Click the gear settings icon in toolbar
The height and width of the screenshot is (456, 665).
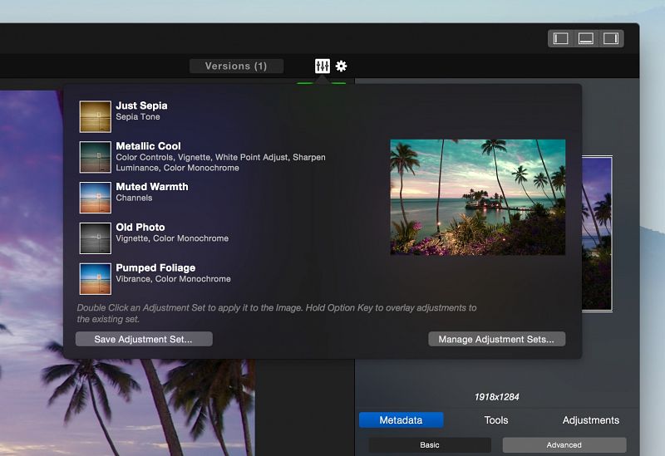pyautogui.click(x=341, y=66)
